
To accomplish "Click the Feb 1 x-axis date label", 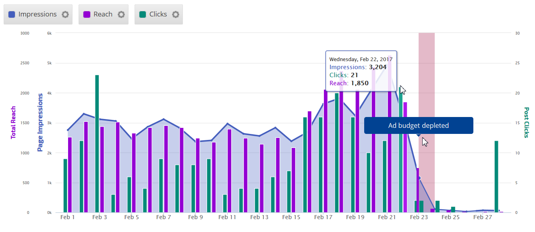I will [67, 217].
